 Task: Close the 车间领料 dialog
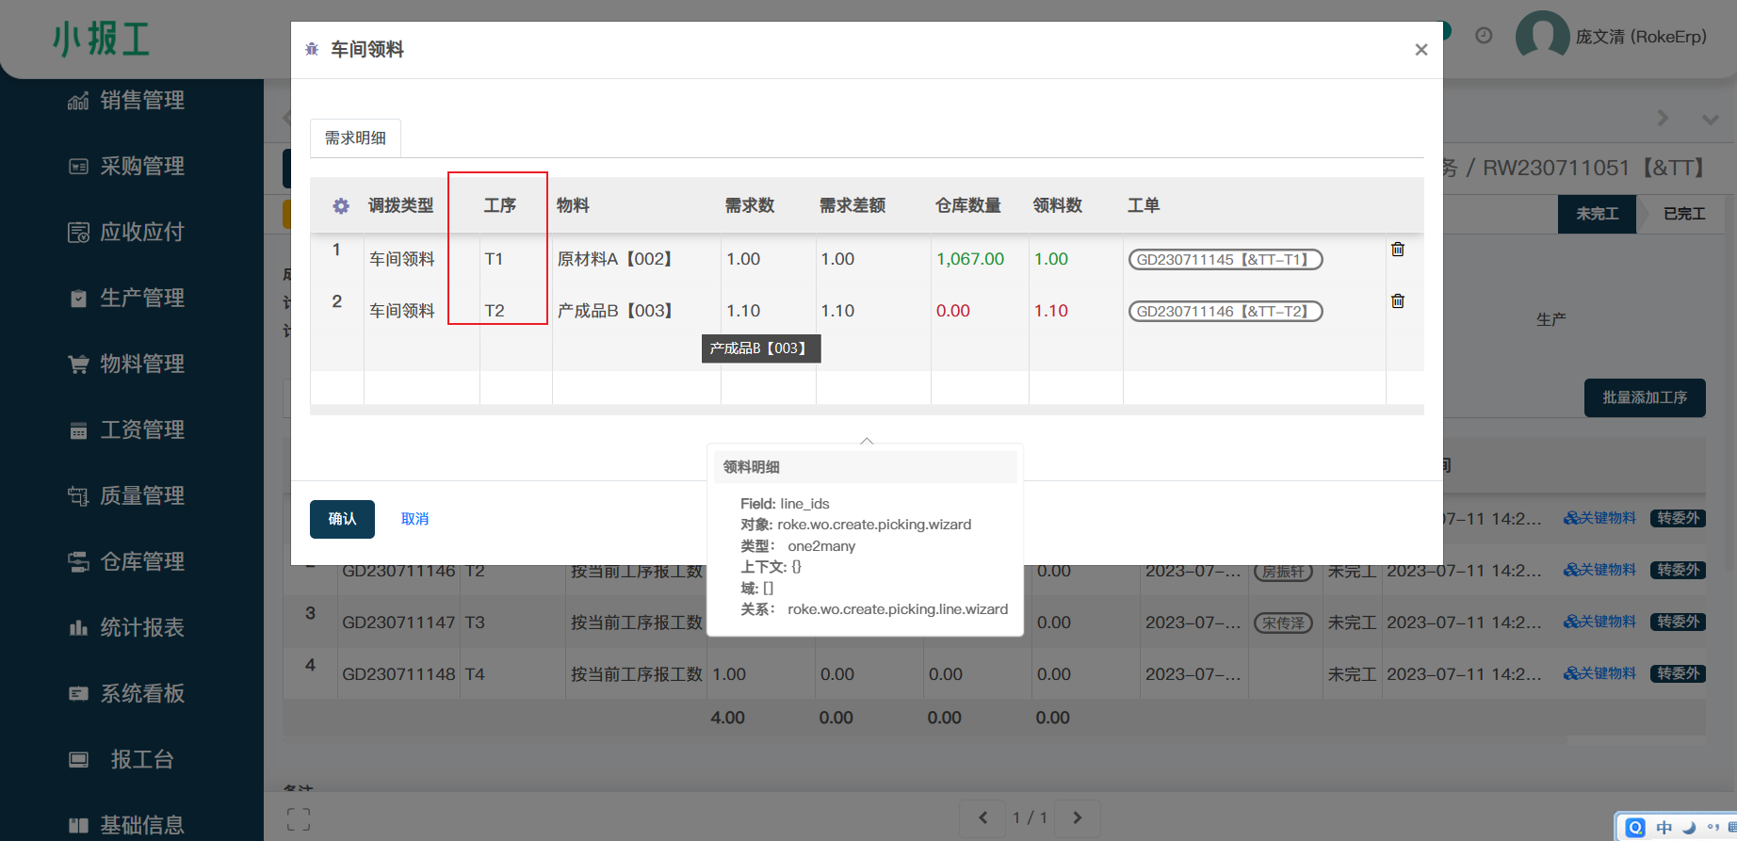[1421, 50]
